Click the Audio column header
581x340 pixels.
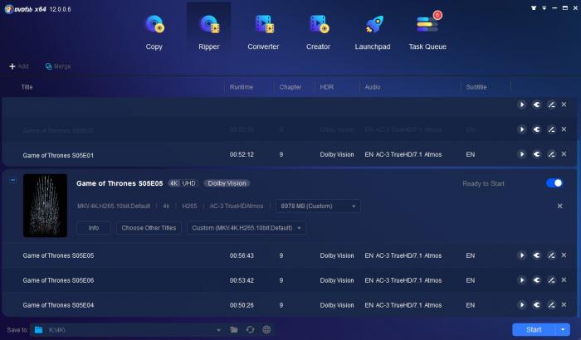pyautogui.click(x=373, y=87)
